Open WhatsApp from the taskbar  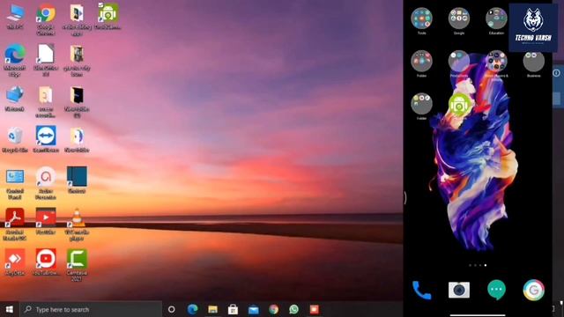tap(293, 309)
